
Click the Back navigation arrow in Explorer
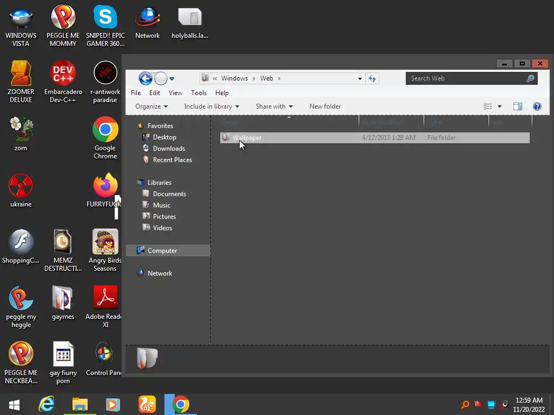point(145,78)
